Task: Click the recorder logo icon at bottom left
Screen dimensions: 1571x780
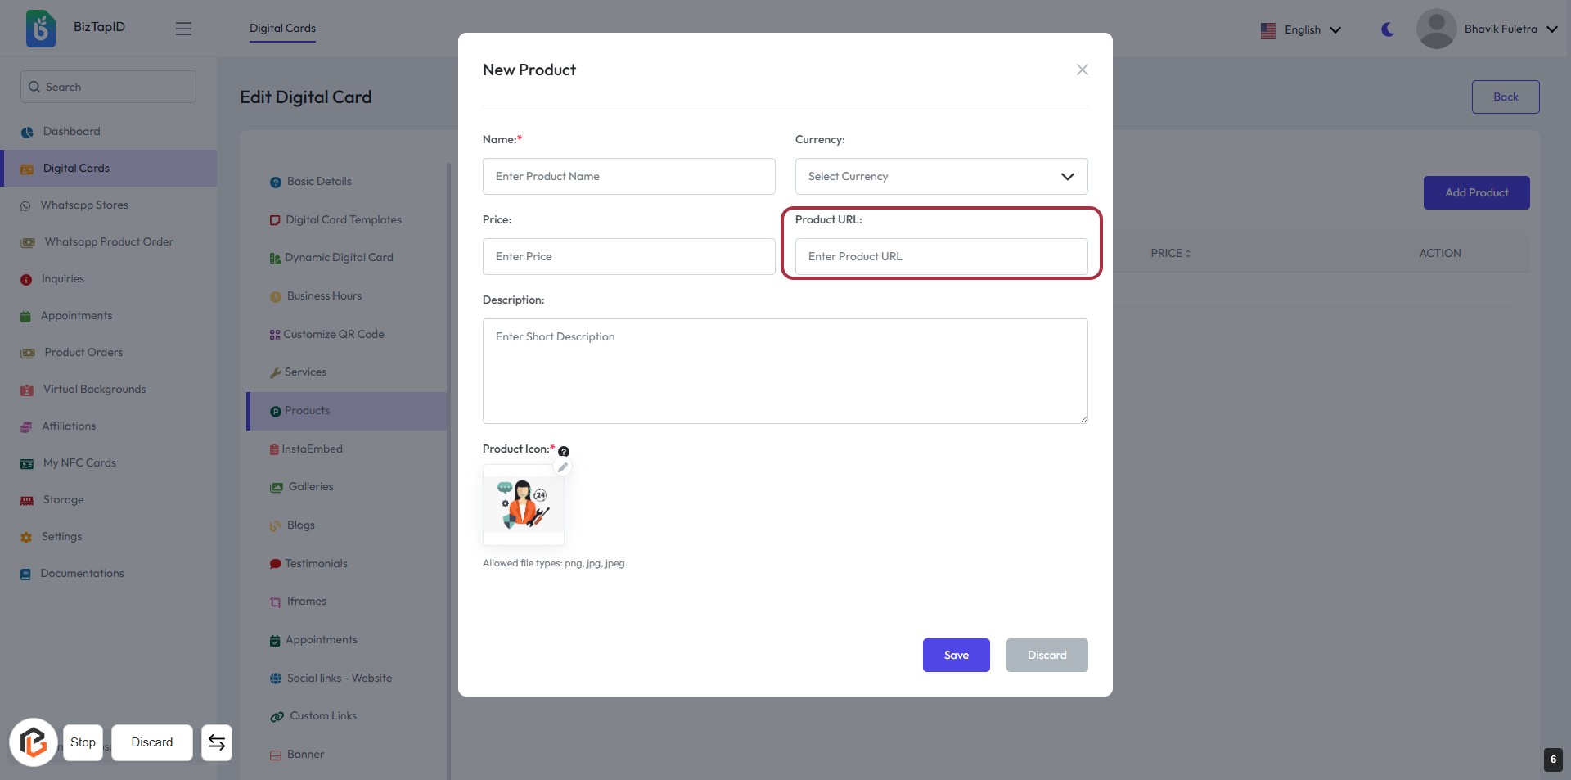Action: (x=34, y=742)
